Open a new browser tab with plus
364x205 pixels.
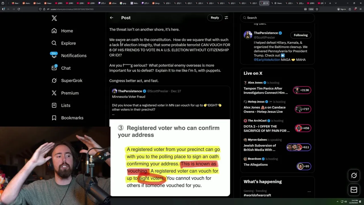(330, 3)
